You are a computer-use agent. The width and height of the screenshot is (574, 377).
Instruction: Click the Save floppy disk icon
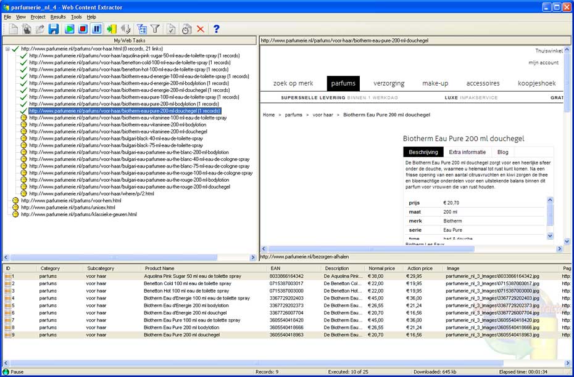(x=54, y=29)
